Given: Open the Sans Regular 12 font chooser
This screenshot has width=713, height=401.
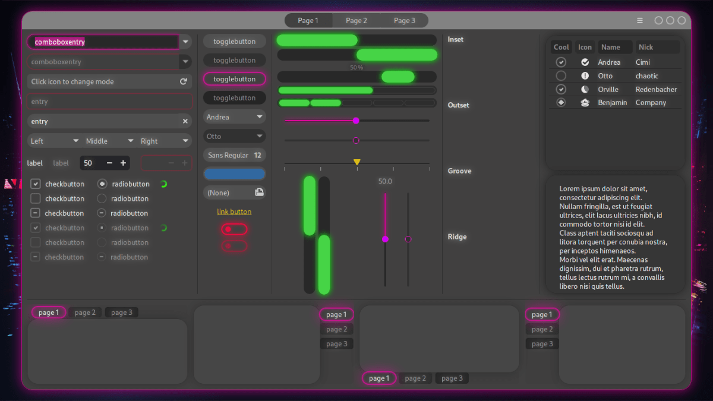Looking at the screenshot, I should [x=234, y=154].
